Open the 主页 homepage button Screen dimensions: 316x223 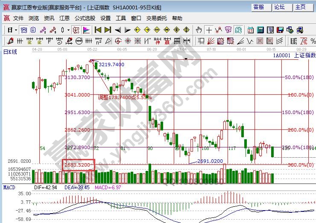coord(301,7)
